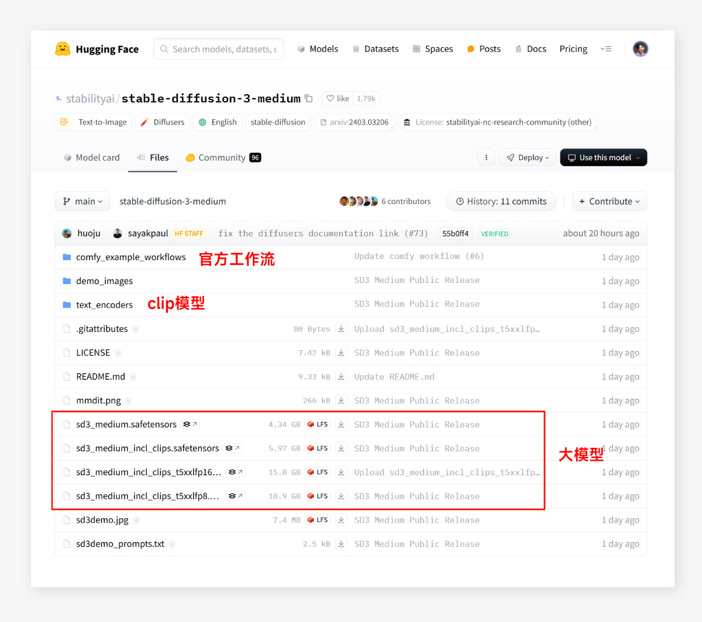The width and height of the screenshot is (702, 622).
Task: Click the stabilityai organization link
Action: [x=90, y=98]
